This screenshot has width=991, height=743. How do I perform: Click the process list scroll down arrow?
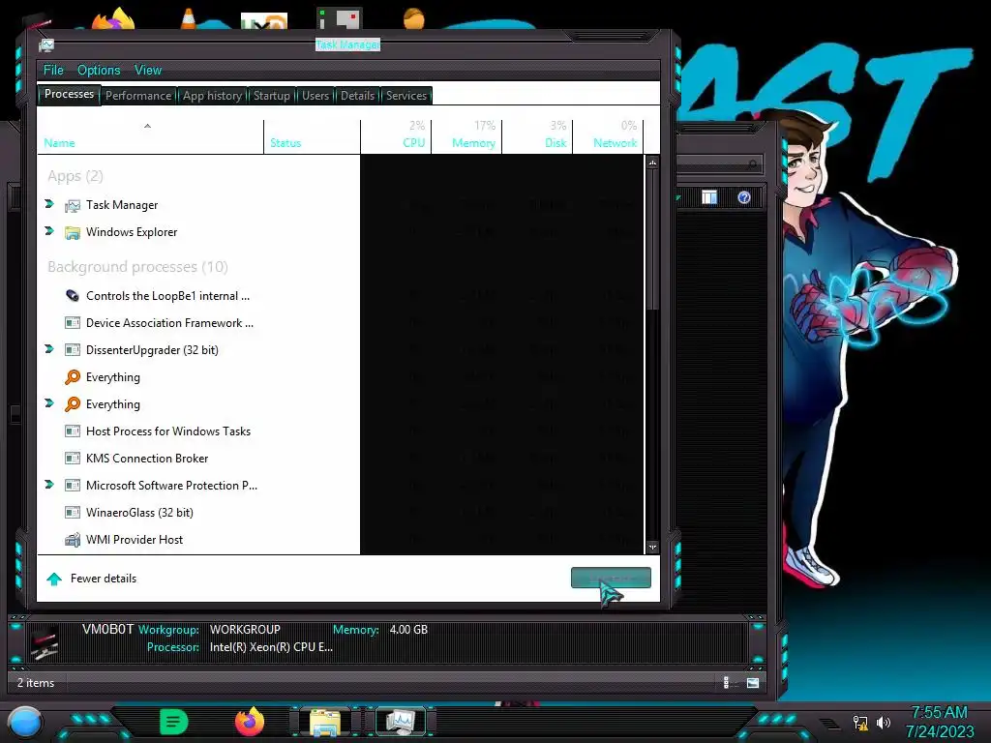pos(652,548)
